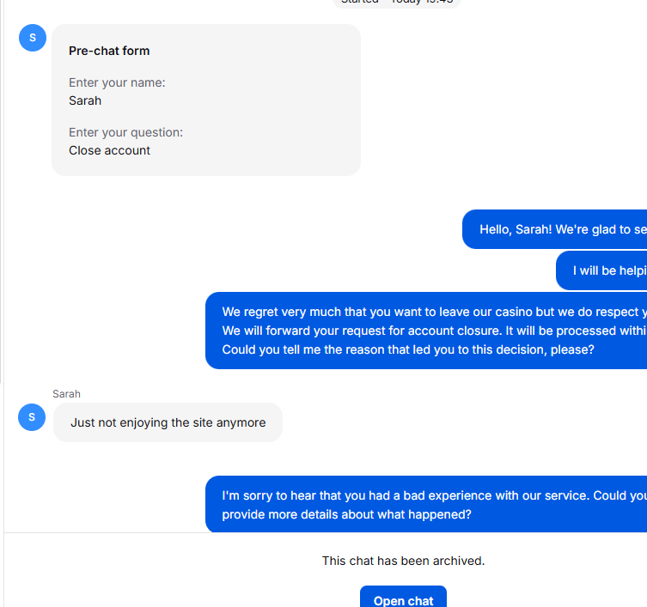Image resolution: width=647 pixels, height=607 pixels.
Task: Click the chat start time pill at top
Action: coord(397,3)
